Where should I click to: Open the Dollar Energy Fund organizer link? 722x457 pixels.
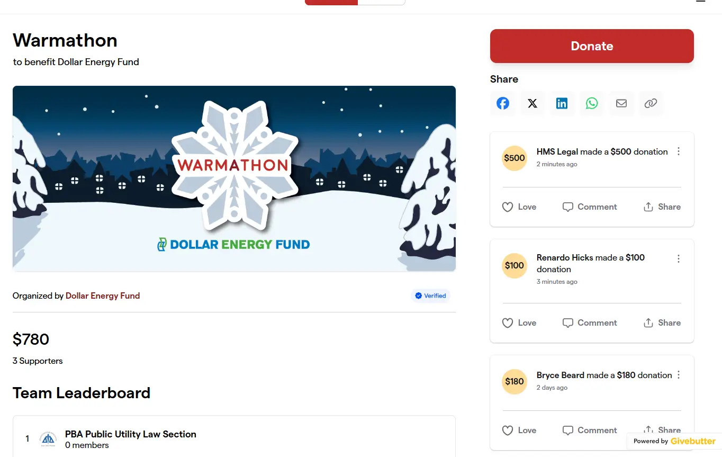(103, 296)
